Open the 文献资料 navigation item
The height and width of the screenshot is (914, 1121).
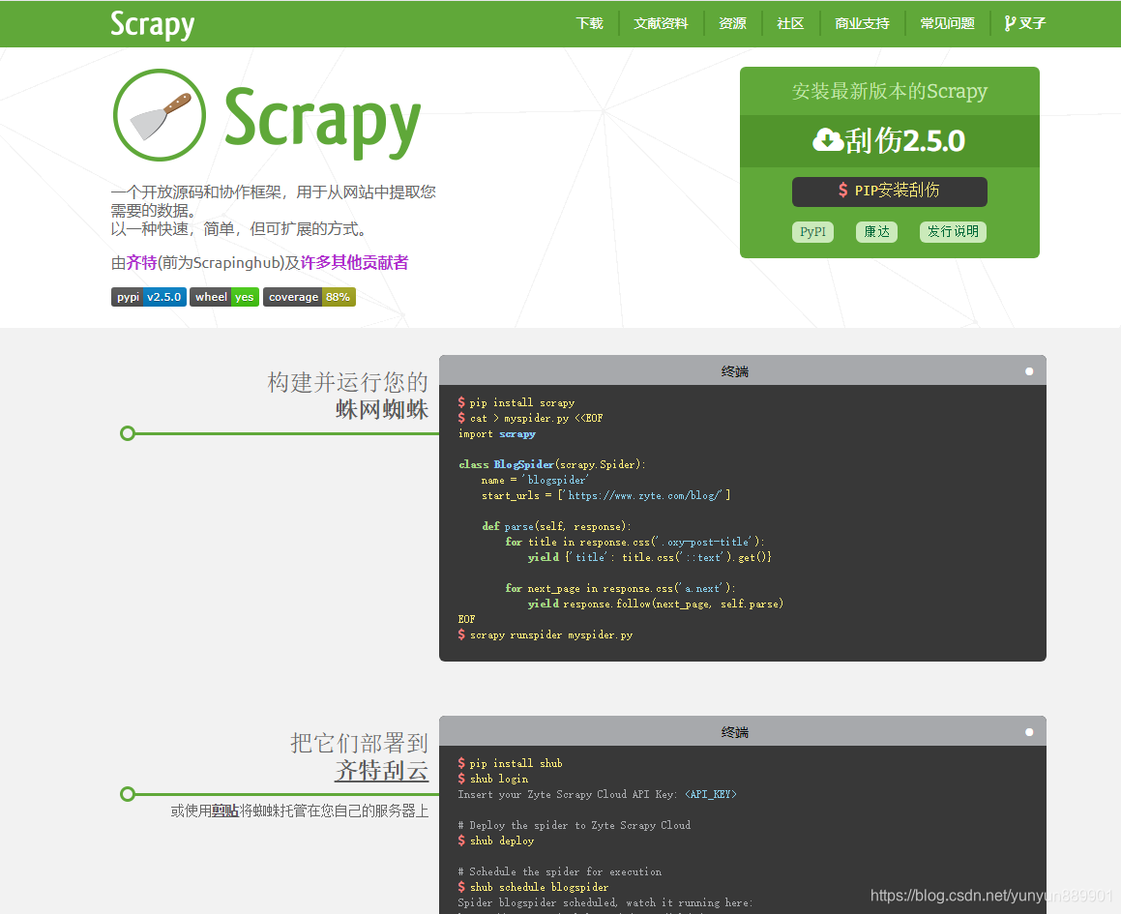[x=661, y=23]
